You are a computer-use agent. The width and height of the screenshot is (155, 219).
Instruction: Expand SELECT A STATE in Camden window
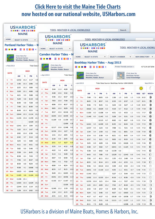[60, 49]
